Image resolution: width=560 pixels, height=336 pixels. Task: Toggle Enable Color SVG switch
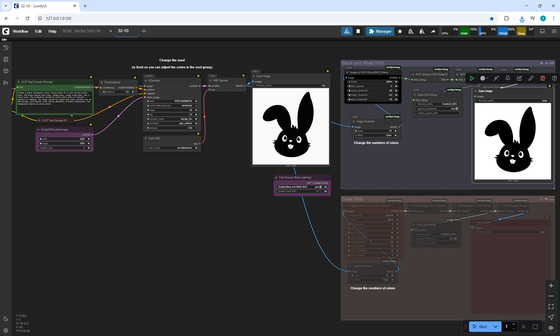pyautogui.click(x=321, y=191)
